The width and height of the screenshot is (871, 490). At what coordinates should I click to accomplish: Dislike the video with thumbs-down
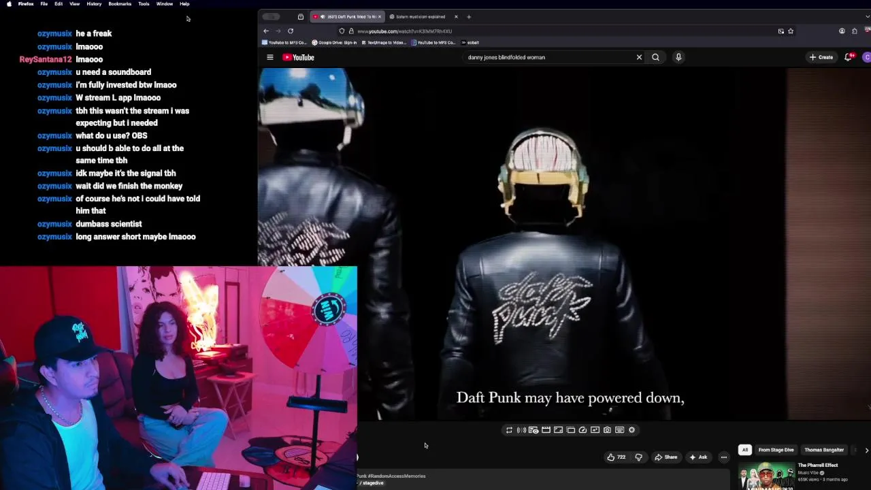click(638, 457)
